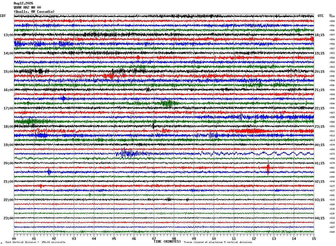This screenshot has height=246, width=336.
Task: Select the 14:00 CDT time label
Action: coord(9,53)
